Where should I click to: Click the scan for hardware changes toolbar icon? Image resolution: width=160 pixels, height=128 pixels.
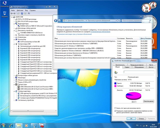29,13
